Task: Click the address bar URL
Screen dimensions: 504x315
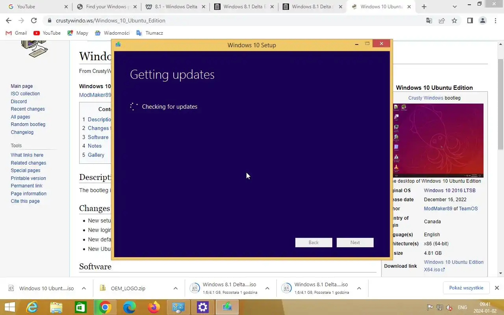Action: (x=111, y=20)
